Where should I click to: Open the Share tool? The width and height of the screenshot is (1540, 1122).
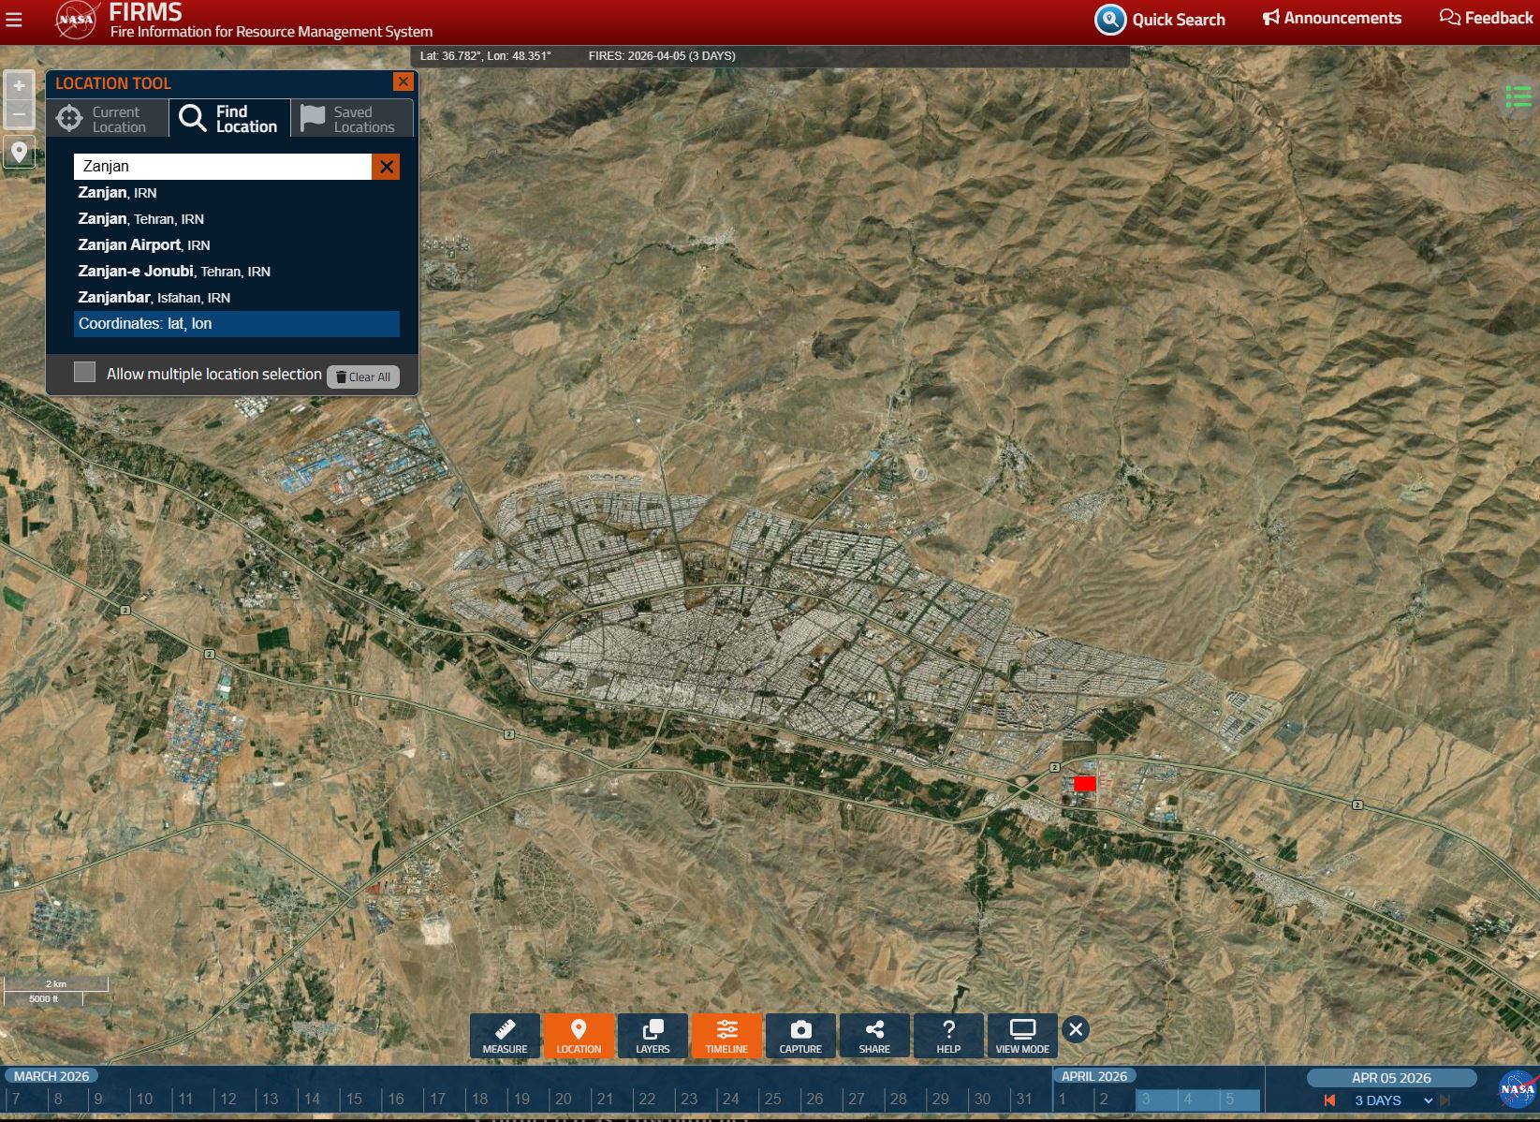[x=874, y=1036]
